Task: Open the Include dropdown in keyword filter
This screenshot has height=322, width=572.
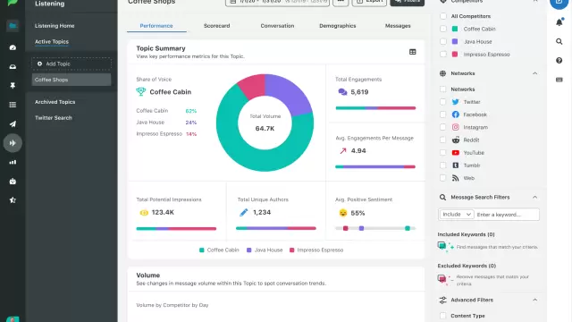Action: tap(457, 215)
